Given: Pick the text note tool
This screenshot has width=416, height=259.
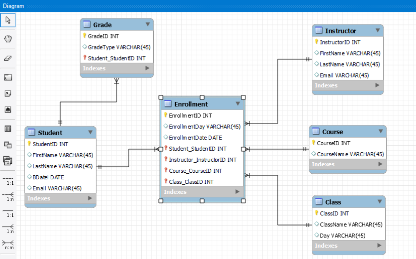Looking at the screenshot, I should click(x=8, y=93).
